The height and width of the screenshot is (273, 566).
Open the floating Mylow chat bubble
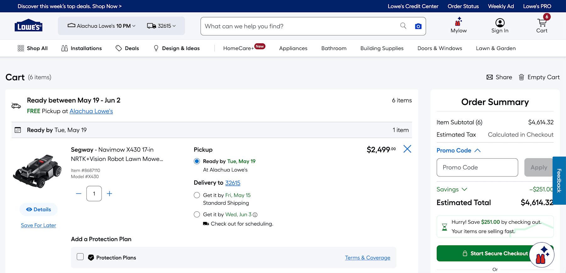(x=541, y=255)
